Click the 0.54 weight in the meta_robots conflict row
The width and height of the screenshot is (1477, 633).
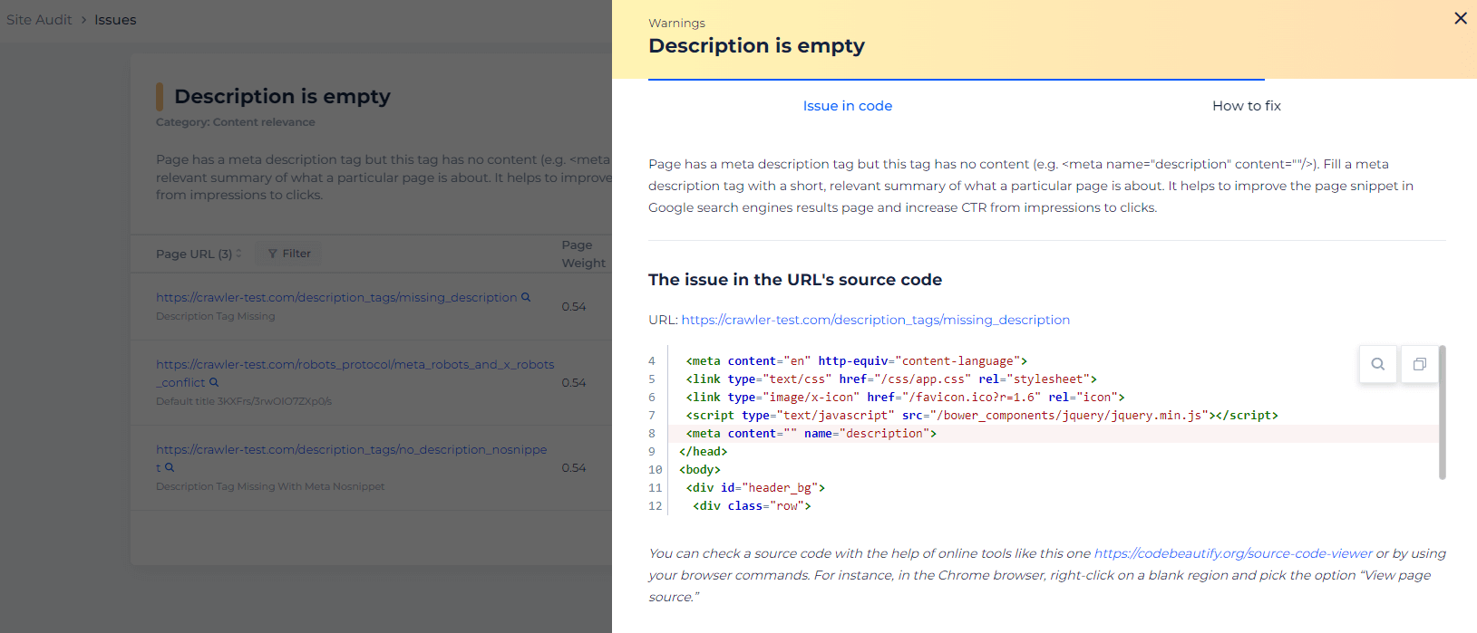pyautogui.click(x=574, y=382)
